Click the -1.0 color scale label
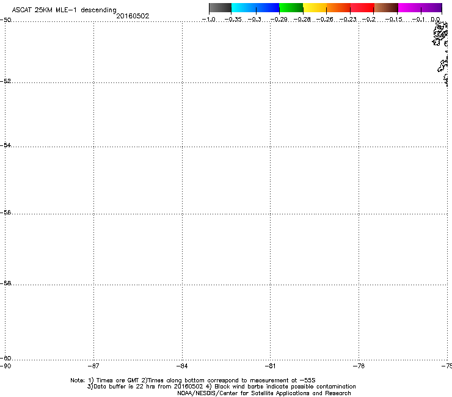This screenshot has width=452, height=397. (x=209, y=20)
